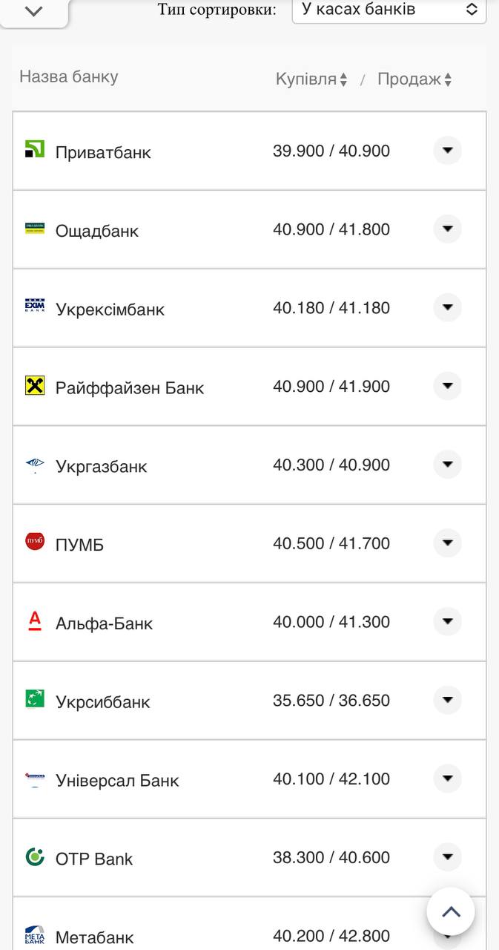The image size is (499, 950).
Task: Click the Укрексімбанк EXIM logo icon
Action: coord(35,306)
